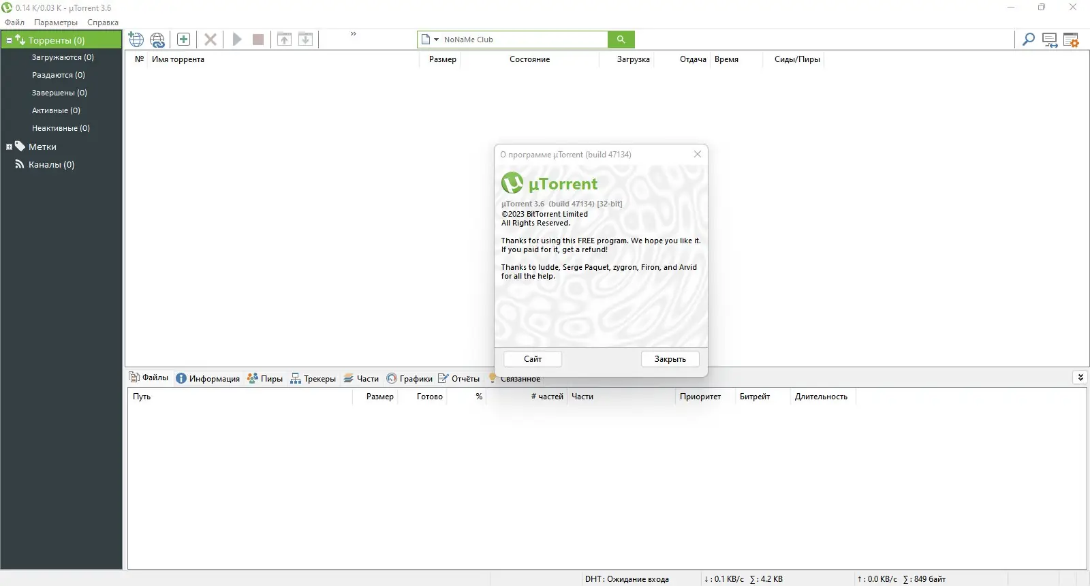Select Неактивные (0) category
Image resolution: width=1090 pixels, height=586 pixels.
point(61,128)
